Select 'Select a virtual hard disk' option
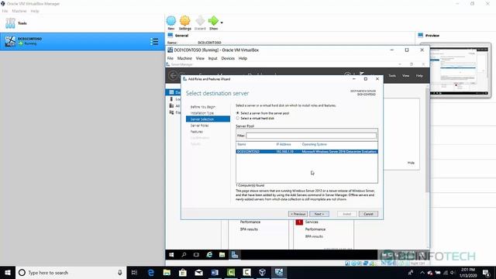496x279 pixels. pyautogui.click(x=238, y=118)
